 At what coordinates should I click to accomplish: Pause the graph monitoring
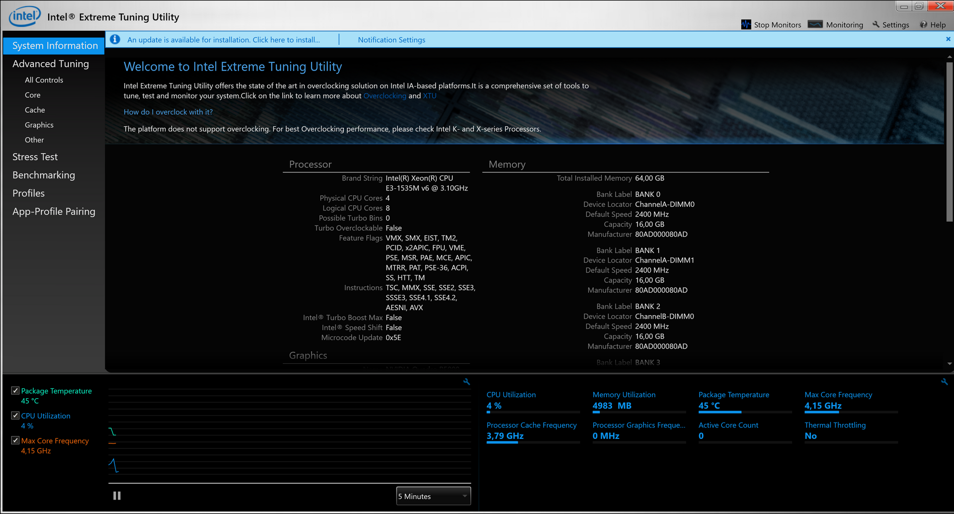(117, 495)
